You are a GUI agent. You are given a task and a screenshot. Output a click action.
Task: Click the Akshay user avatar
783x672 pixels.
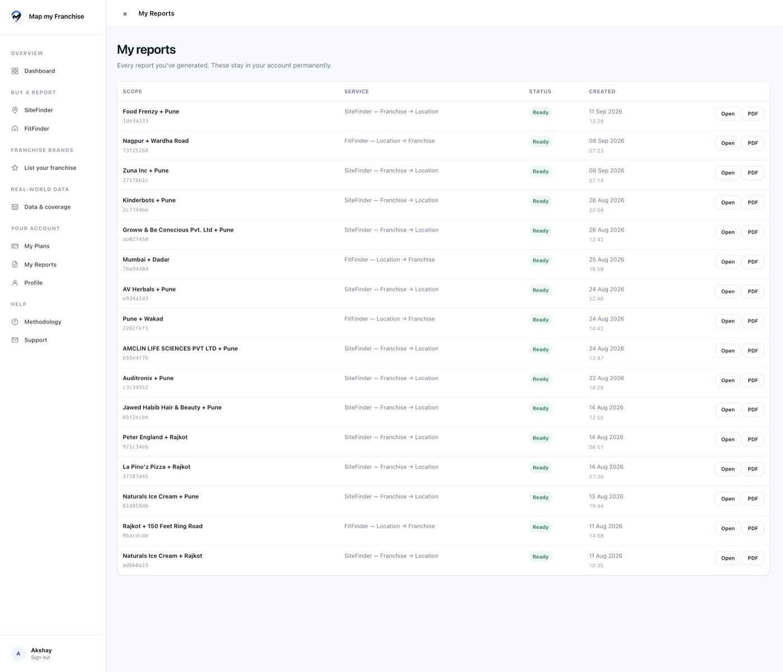tap(18, 654)
